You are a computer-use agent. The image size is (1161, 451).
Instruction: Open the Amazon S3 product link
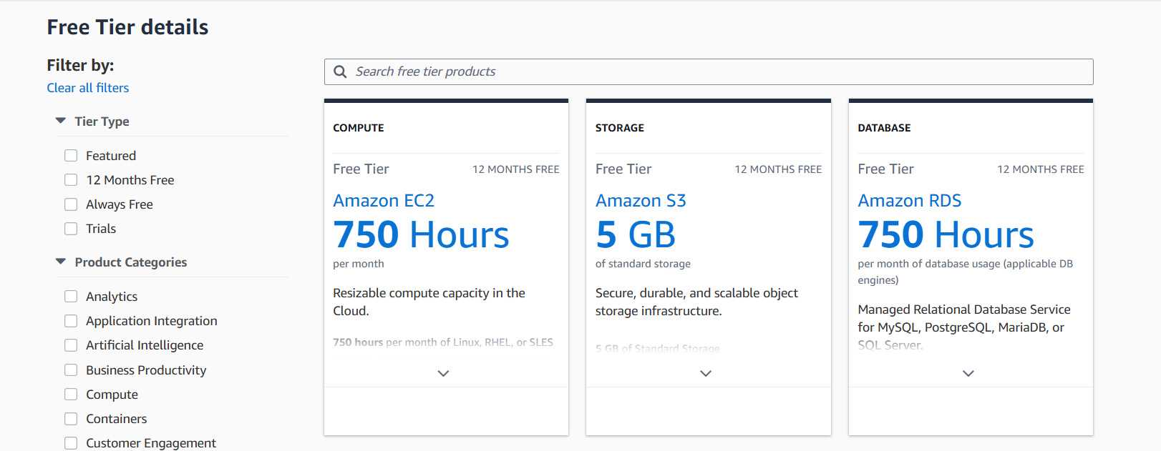coord(641,201)
